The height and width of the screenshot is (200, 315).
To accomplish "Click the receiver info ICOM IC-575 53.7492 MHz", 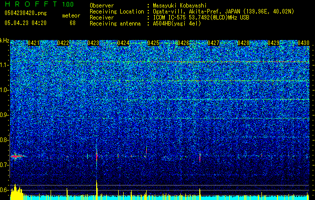I will coord(201,17).
